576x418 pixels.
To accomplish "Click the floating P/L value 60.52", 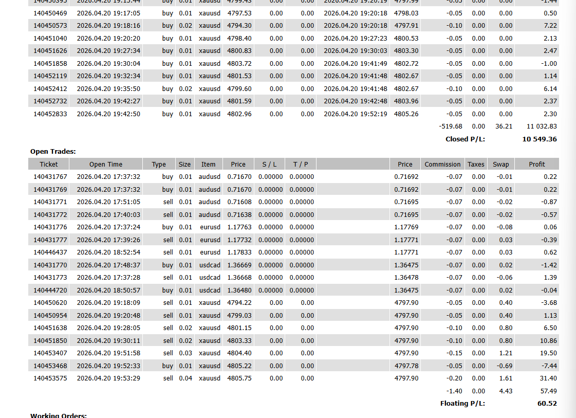I will point(547,403).
